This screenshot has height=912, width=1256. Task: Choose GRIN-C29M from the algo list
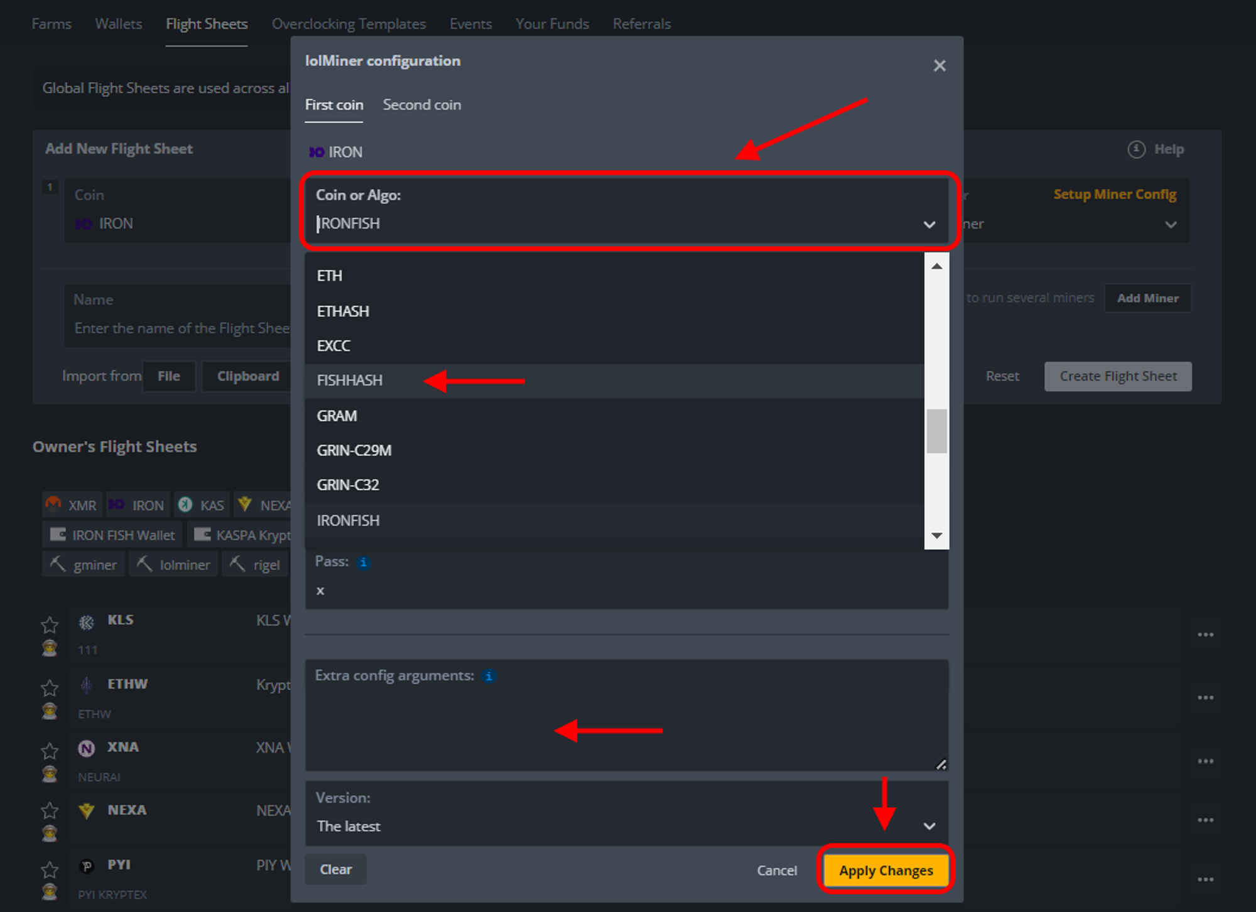click(x=614, y=450)
